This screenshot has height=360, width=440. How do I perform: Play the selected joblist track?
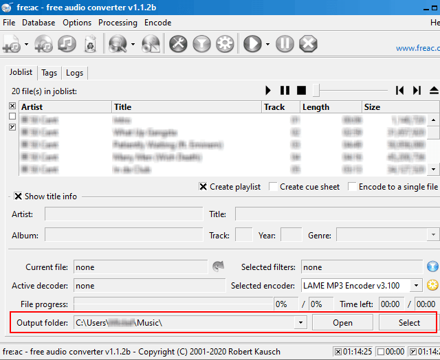tap(268, 91)
